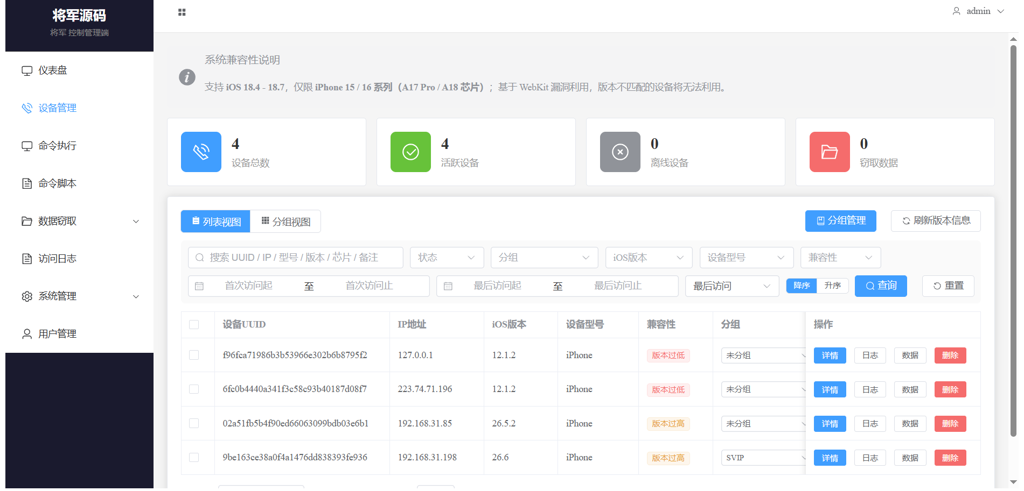The width and height of the screenshot is (1024, 491).
Task: Click the 首次访问止 date field
Action: 370,286
